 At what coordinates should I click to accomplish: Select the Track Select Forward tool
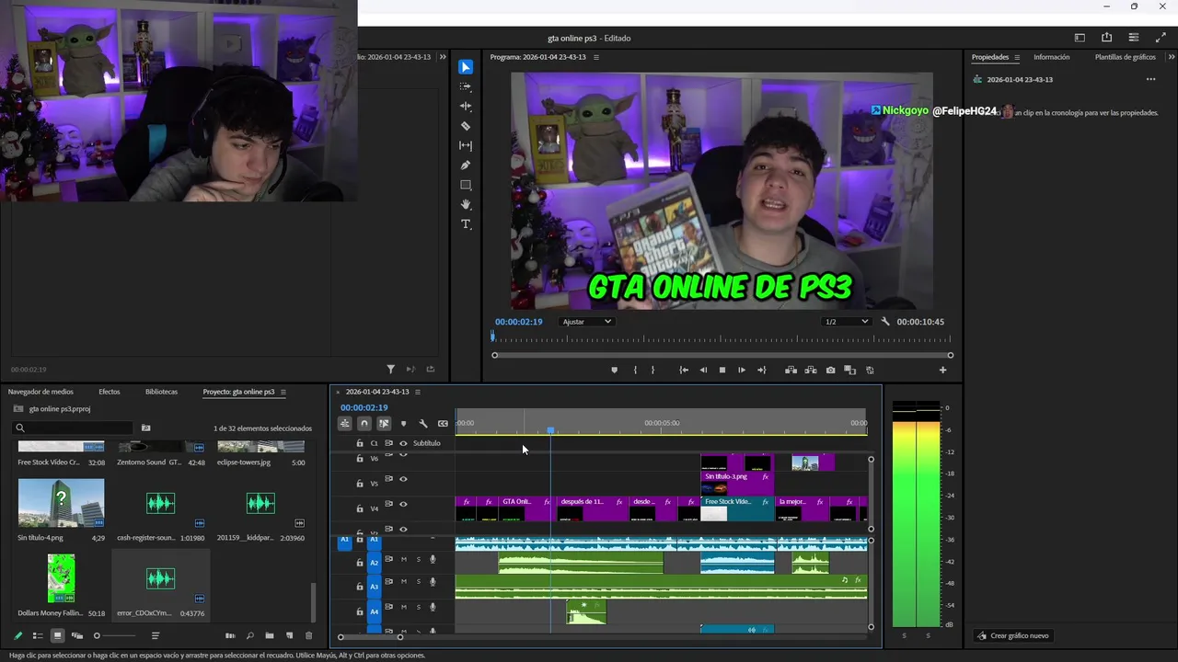[466, 86]
